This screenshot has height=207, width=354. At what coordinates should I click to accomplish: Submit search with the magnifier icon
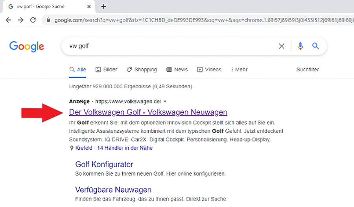coord(315,46)
